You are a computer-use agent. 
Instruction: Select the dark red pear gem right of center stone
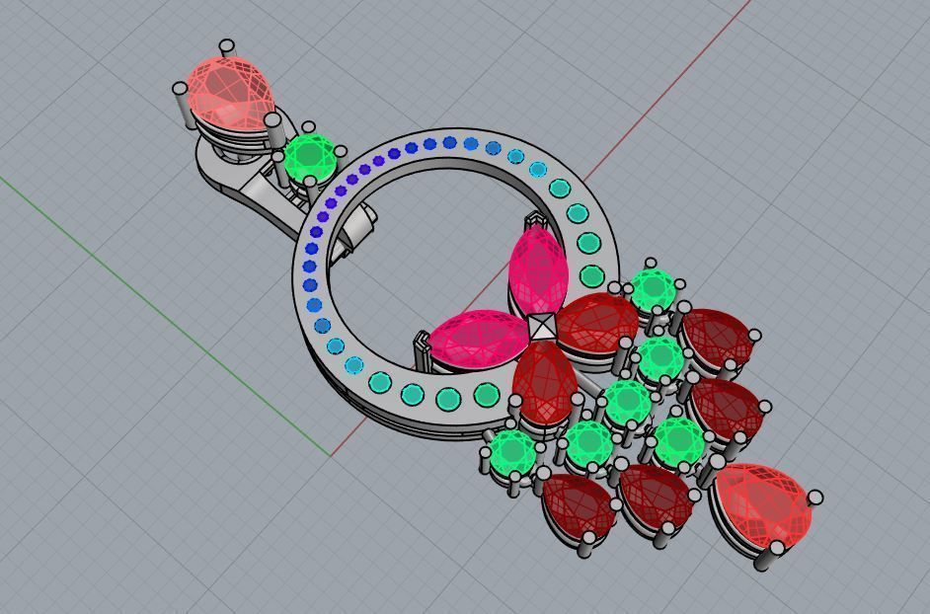[x=597, y=324]
